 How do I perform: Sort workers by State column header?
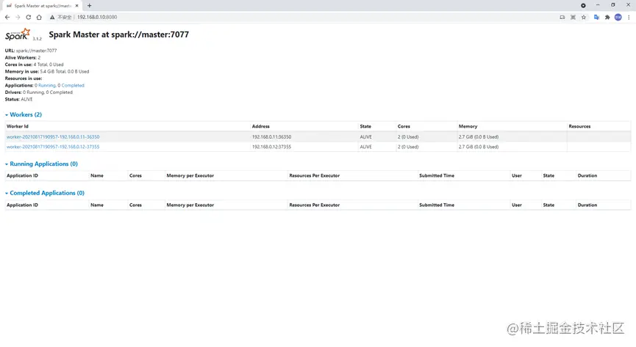pyautogui.click(x=365, y=126)
